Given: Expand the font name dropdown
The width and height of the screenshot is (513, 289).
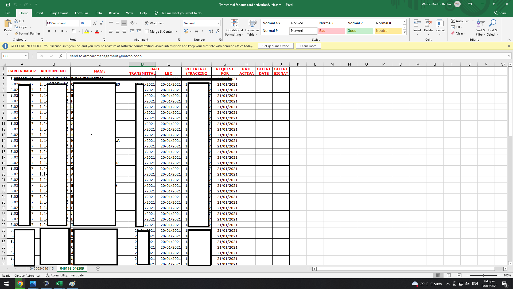Looking at the screenshot, I should (77, 23).
